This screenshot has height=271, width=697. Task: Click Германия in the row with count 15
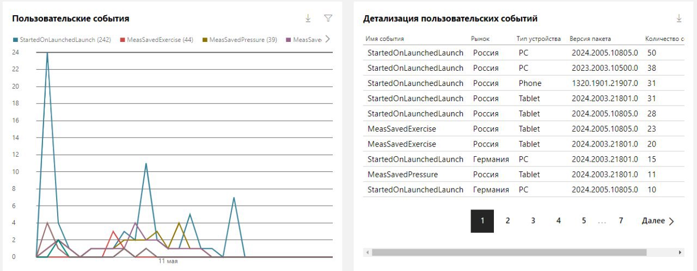tap(491, 159)
